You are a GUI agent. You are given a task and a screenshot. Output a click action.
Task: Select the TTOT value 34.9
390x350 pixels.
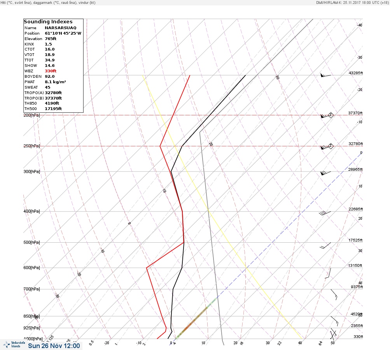click(49, 60)
